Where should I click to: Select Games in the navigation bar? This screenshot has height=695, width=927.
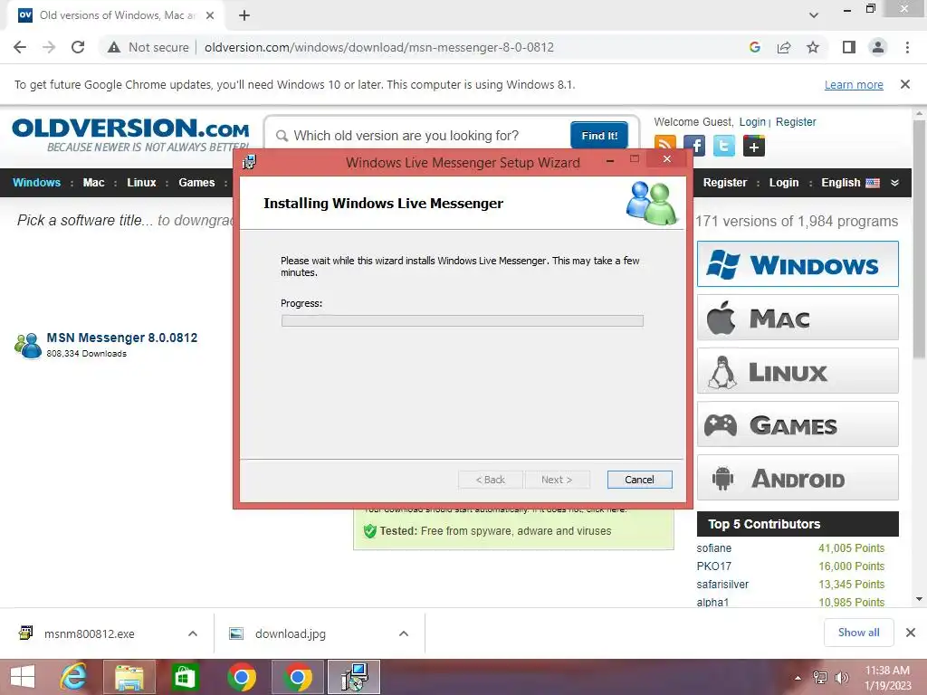click(x=196, y=183)
